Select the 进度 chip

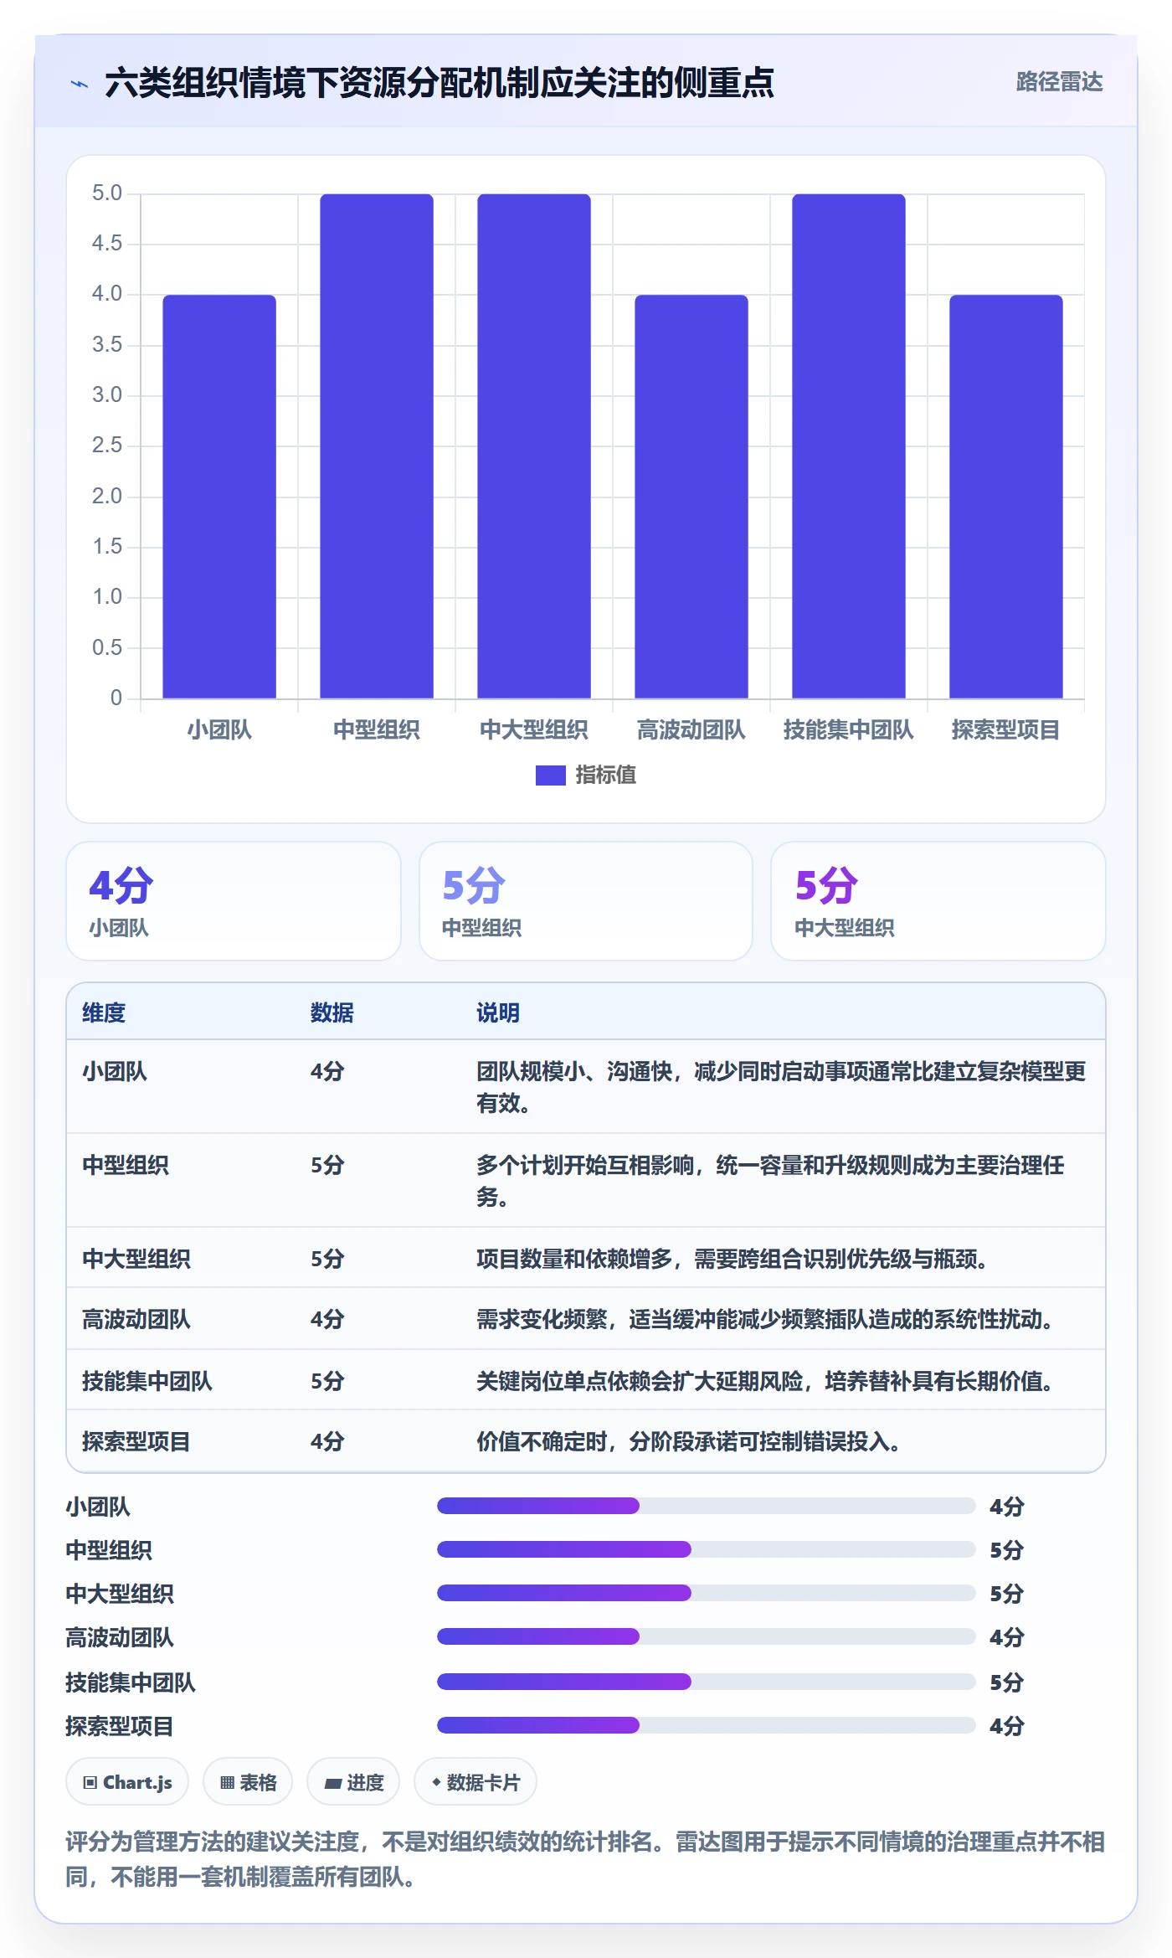353,1782
